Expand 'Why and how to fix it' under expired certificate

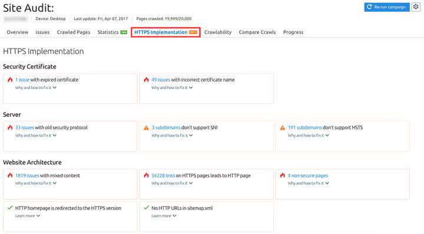click(36, 88)
